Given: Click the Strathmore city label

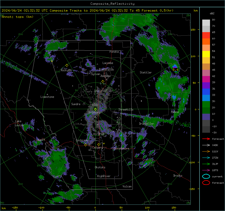Looking at the screenshot, I should click(x=121, y=149).
